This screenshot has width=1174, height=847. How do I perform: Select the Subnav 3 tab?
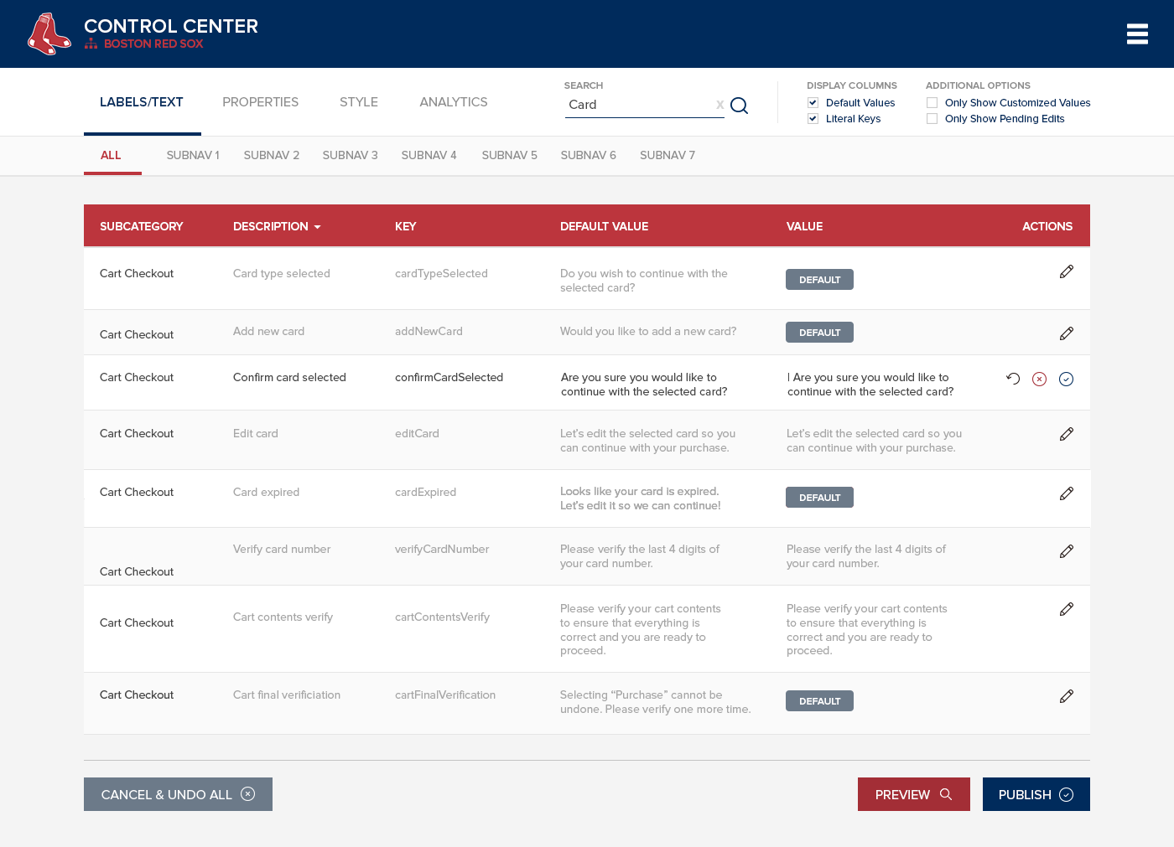[351, 155]
